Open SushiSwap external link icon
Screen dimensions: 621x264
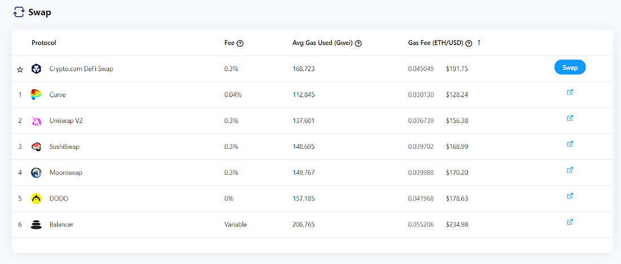(x=570, y=144)
